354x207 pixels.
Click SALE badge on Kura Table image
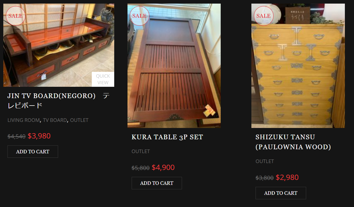139,16
